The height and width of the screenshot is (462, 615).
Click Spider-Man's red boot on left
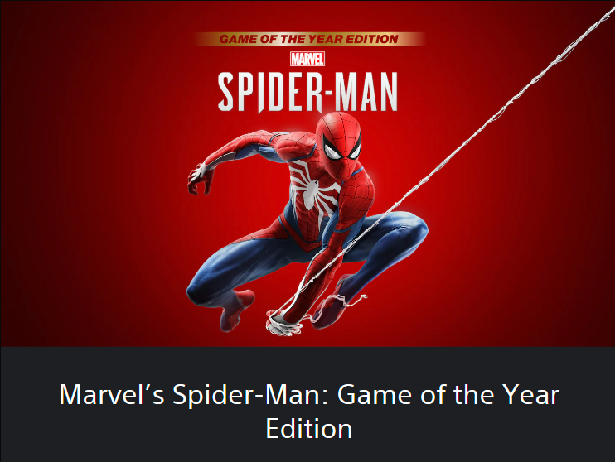point(236,309)
